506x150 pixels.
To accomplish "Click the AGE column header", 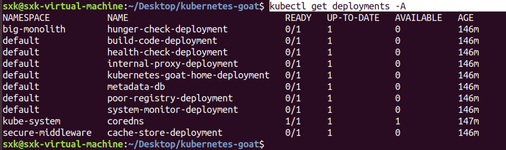I will pos(466,18).
